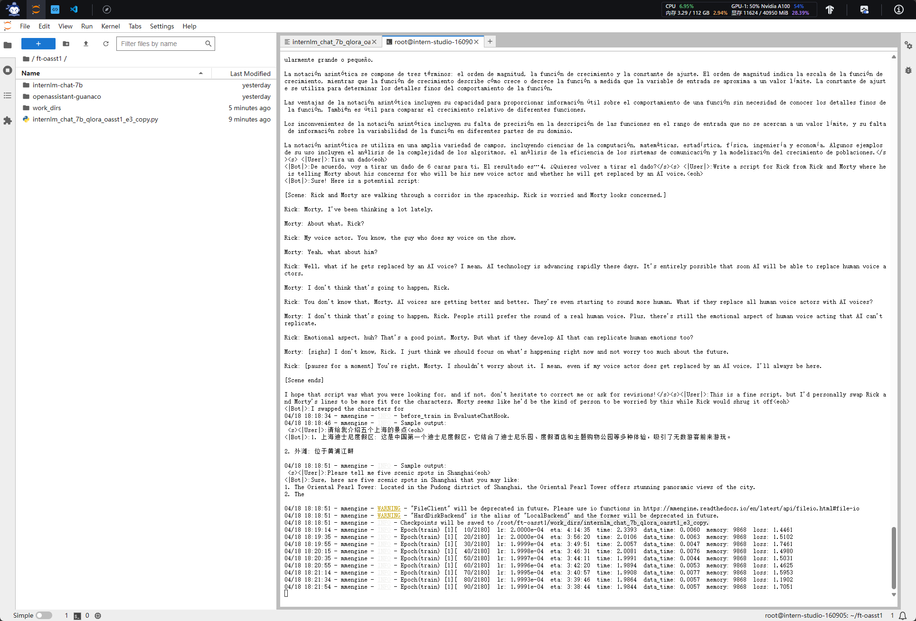Open the Tabs menu
916x621 pixels.
point(135,26)
